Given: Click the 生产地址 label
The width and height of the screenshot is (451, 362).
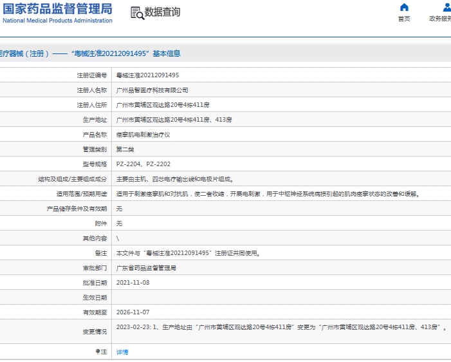Looking at the screenshot, I should coord(95,120).
